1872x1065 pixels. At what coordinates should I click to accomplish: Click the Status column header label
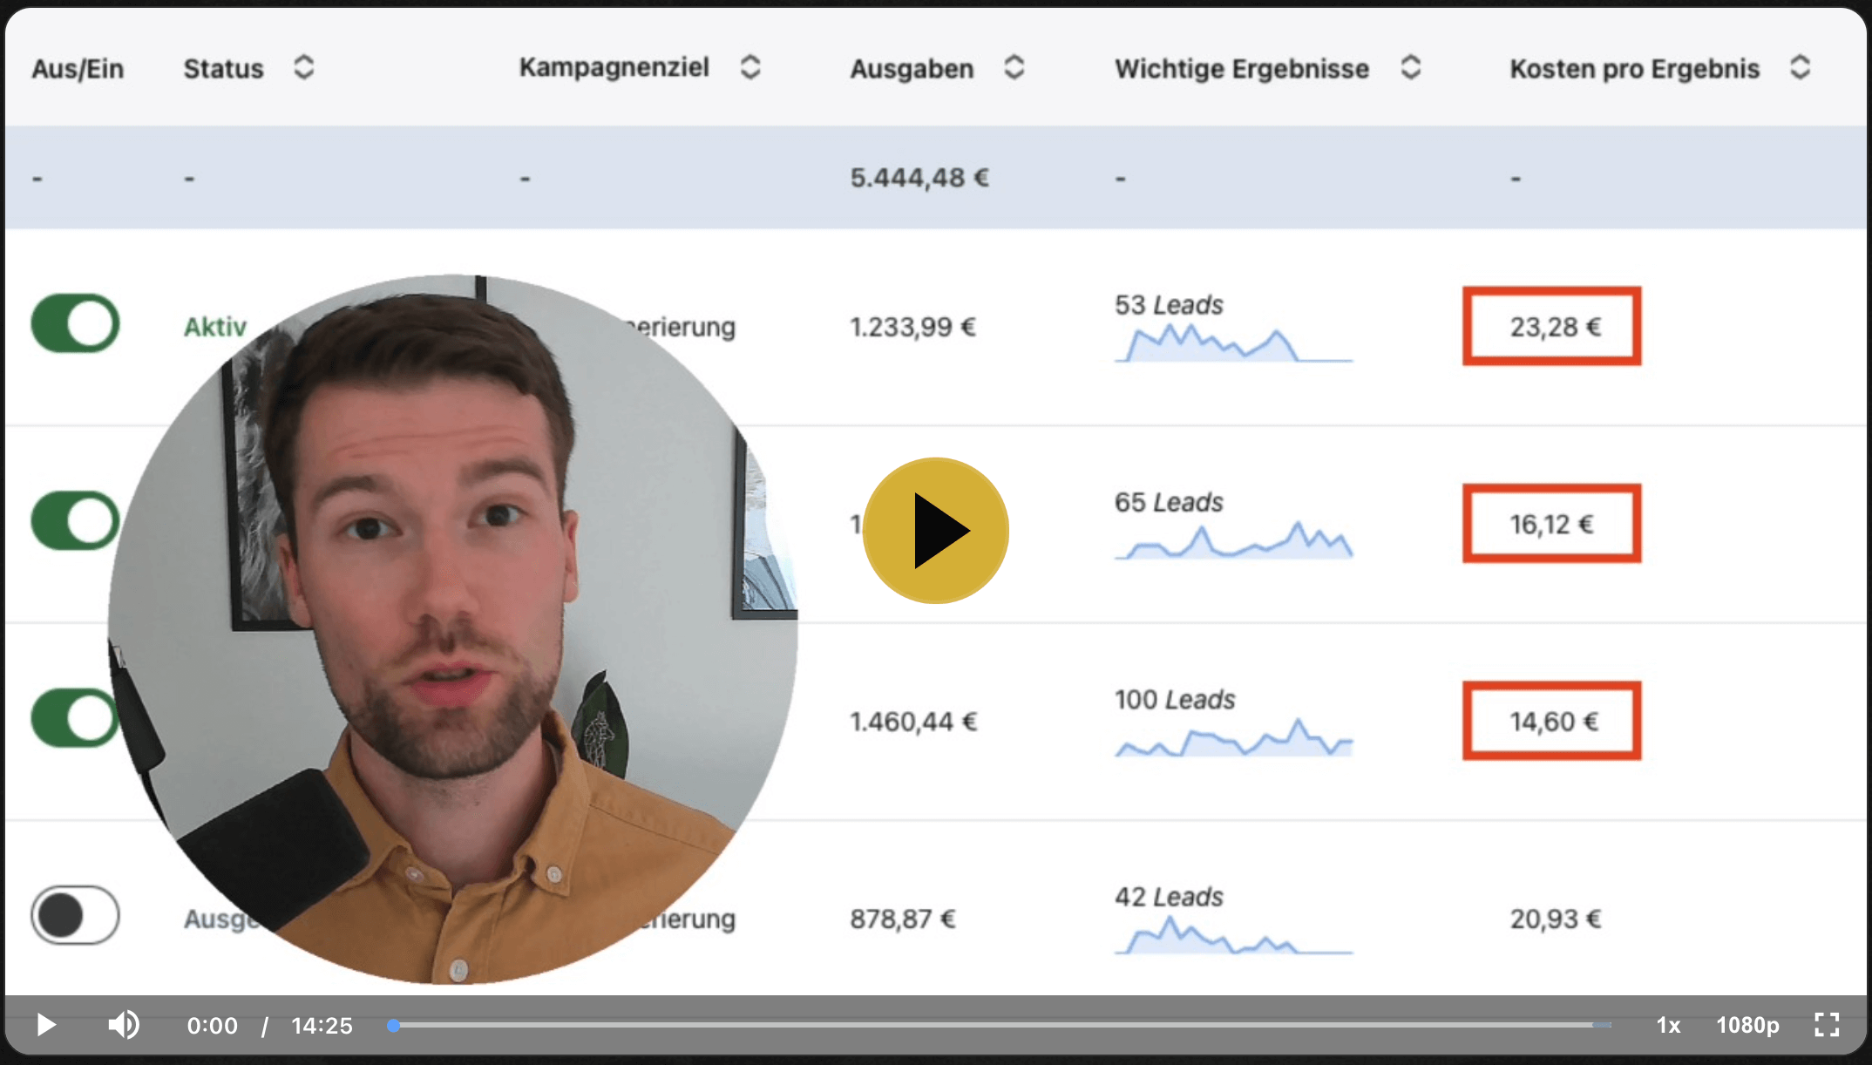point(223,69)
